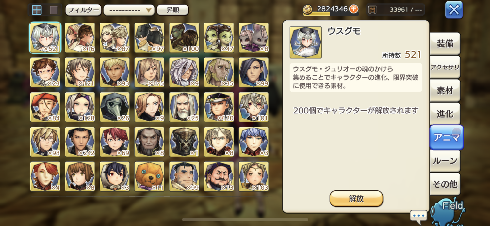Viewport: 490px width, 226px height.
Task: Pick the anima with count ×242
Action: pyautogui.click(x=80, y=142)
